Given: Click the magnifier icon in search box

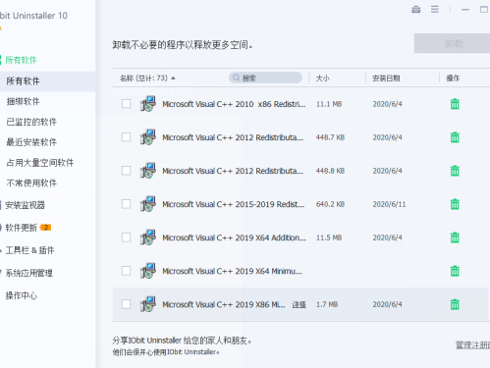Looking at the screenshot, I should (236, 78).
